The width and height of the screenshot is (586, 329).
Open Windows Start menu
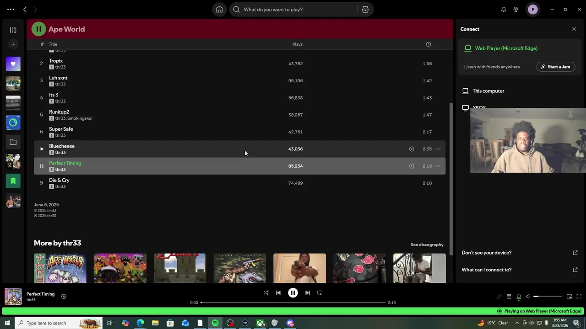click(x=7, y=323)
